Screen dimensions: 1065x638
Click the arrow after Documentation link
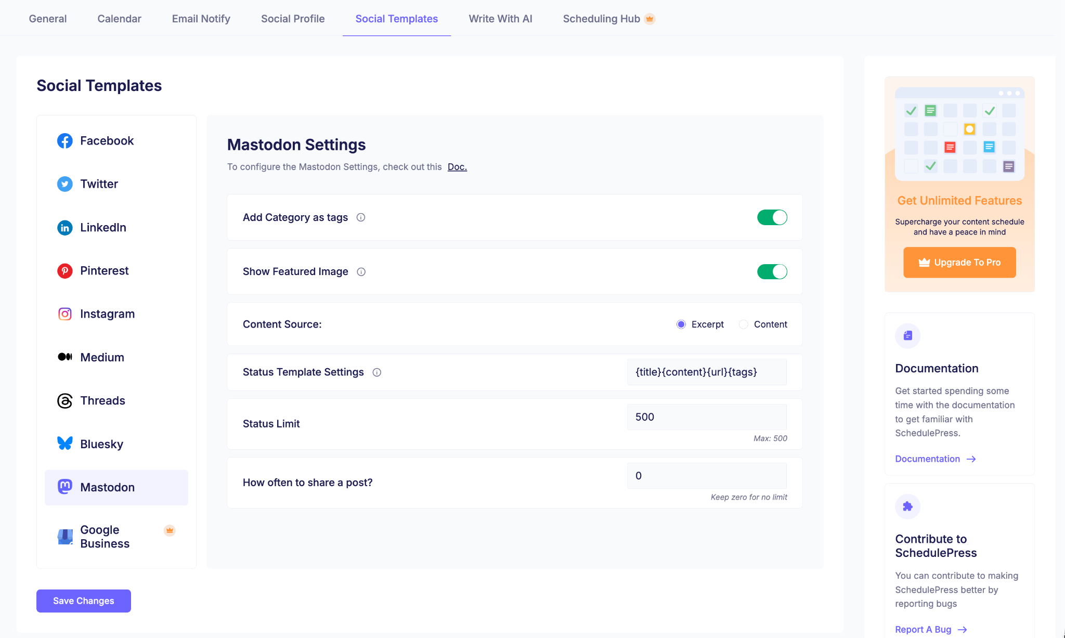971,459
